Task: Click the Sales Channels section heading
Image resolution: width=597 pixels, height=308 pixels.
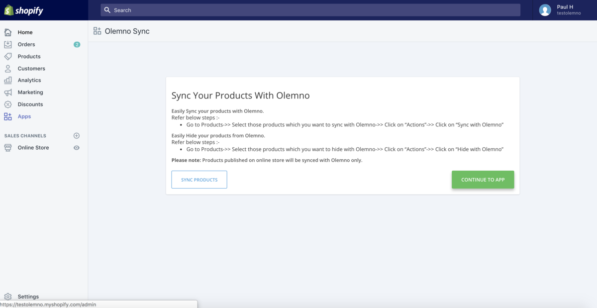Action: 25,136
